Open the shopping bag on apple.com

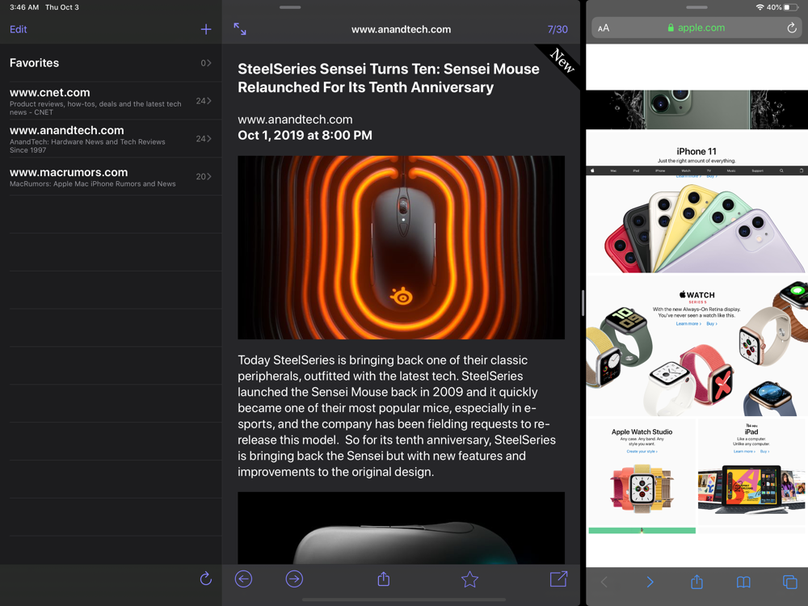801,170
